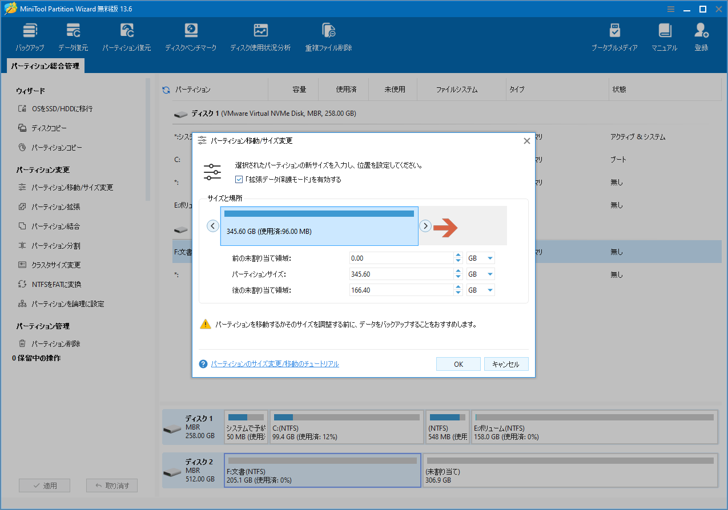Viewport: 728px width, 510px height.
Task: Increase パーティションサイズ using the up stepper
Action: click(457, 271)
